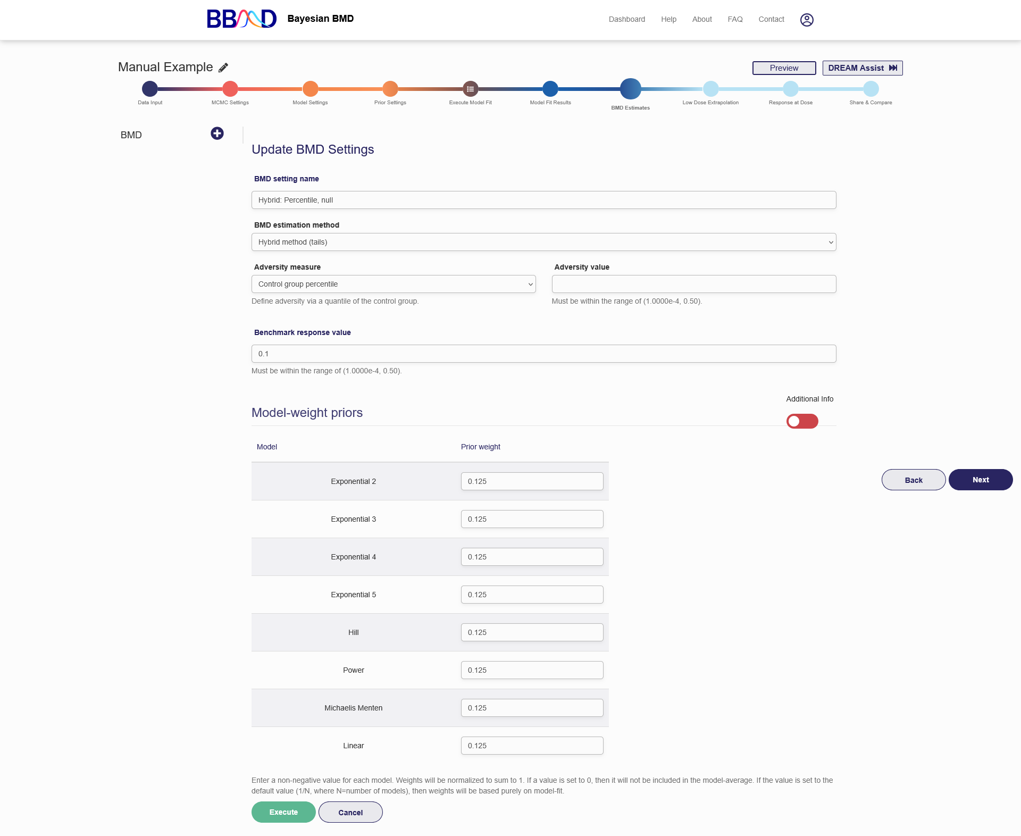Click the BBMD logo
1021x836 pixels.
pyautogui.click(x=242, y=19)
